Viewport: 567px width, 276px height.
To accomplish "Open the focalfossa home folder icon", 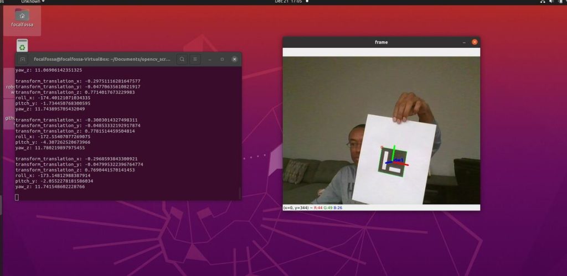I will coord(22,15).
